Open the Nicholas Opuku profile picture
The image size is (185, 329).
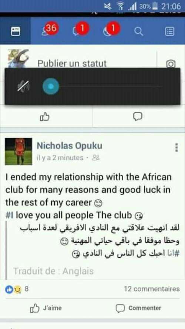pyautogui.click(x=18, y=152)
